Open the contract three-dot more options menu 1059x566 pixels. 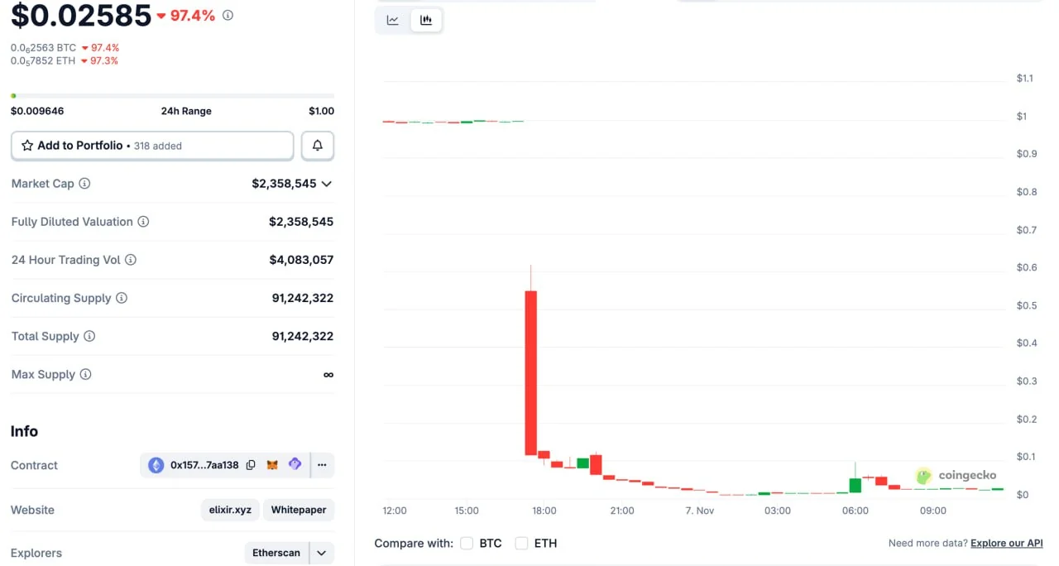322,465
